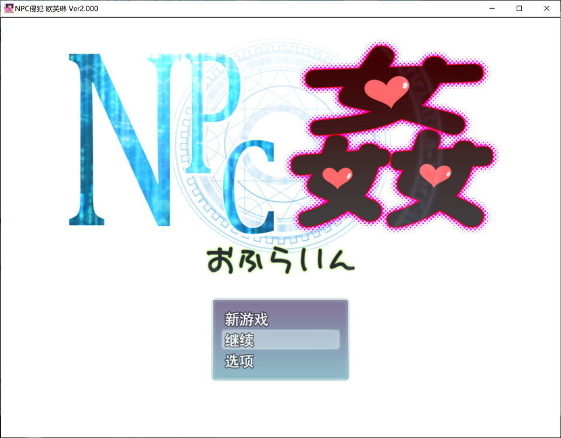Open the 选项 options menu
The image size is (561, 438).
tap(238, 362)
